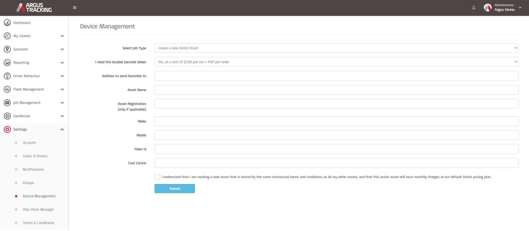Select the Device Management red bullet
This screenshot has width=529, height=231.
16,196
